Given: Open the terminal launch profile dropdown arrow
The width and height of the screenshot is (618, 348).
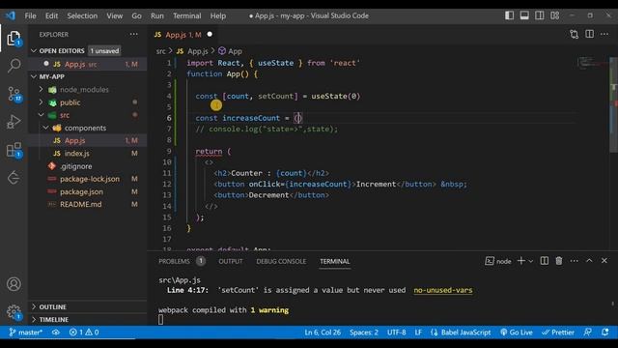Looking at the screenshot, I should pyautogui.click(x=530, y=261).
